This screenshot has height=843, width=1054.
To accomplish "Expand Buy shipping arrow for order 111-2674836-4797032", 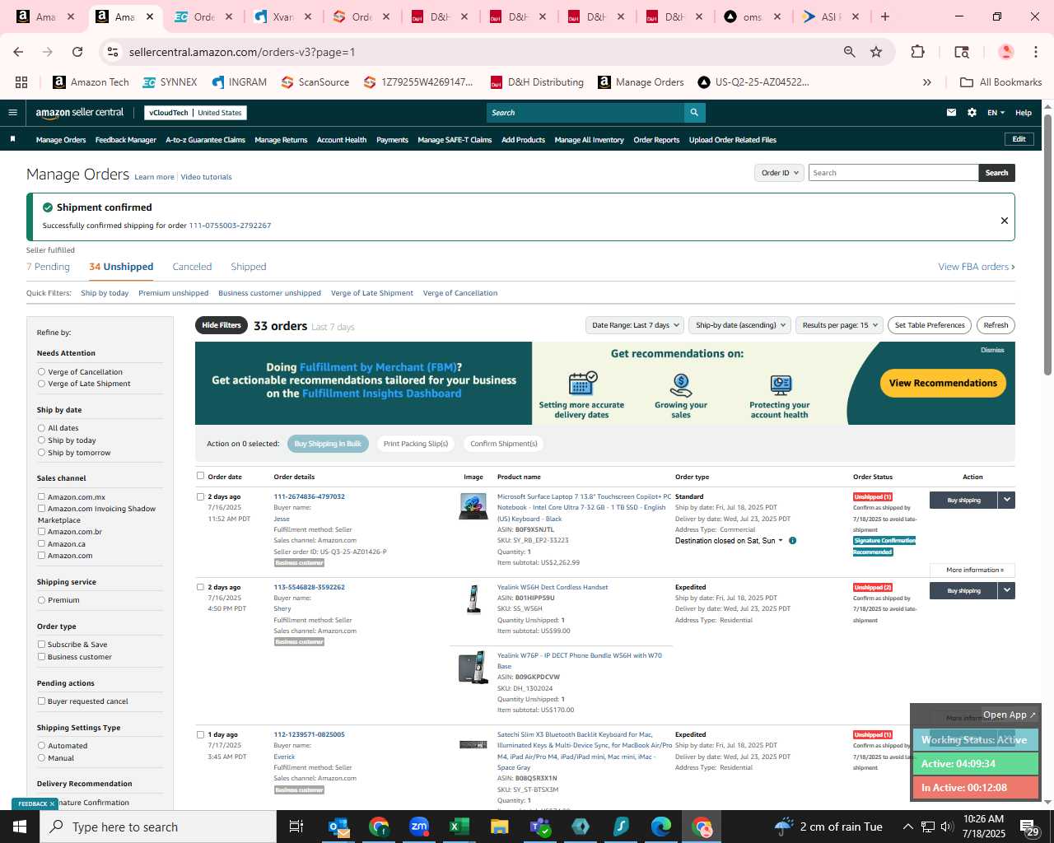I will (1006, 500).
